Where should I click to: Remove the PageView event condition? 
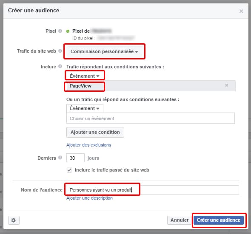226,85
